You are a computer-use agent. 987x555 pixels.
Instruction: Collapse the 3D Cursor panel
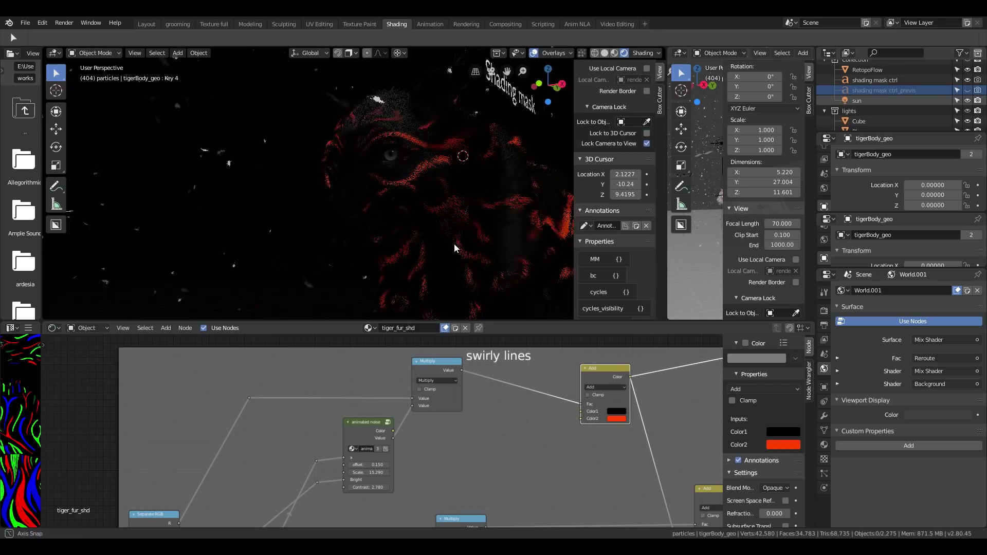click(580, 159)
